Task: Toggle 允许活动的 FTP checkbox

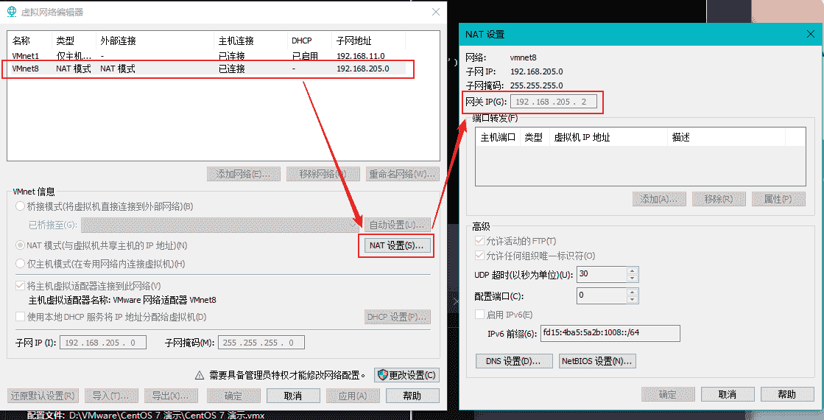Action: [480, 241]
